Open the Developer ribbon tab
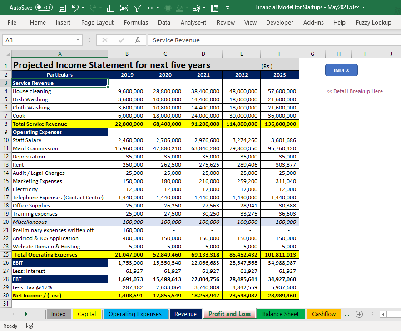The height and width of the screenshot is (331, 401). [280, 23]
